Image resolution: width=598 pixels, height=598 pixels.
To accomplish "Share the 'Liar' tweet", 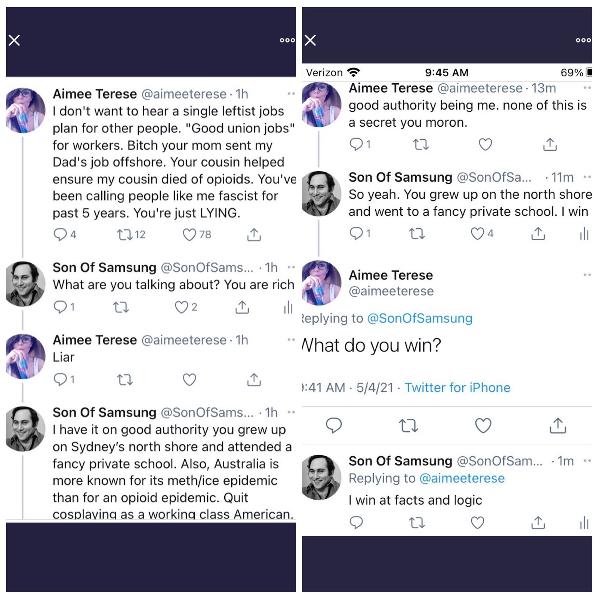I will pos(254,380).
